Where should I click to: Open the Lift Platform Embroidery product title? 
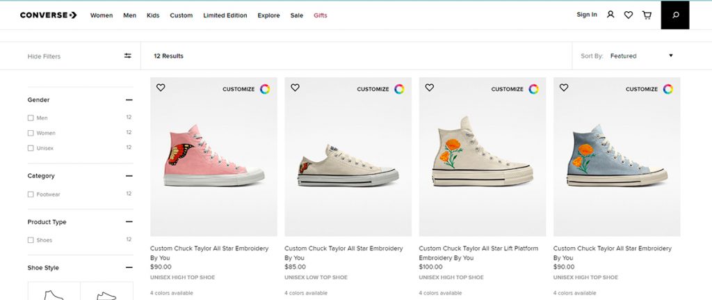(478, 253)
